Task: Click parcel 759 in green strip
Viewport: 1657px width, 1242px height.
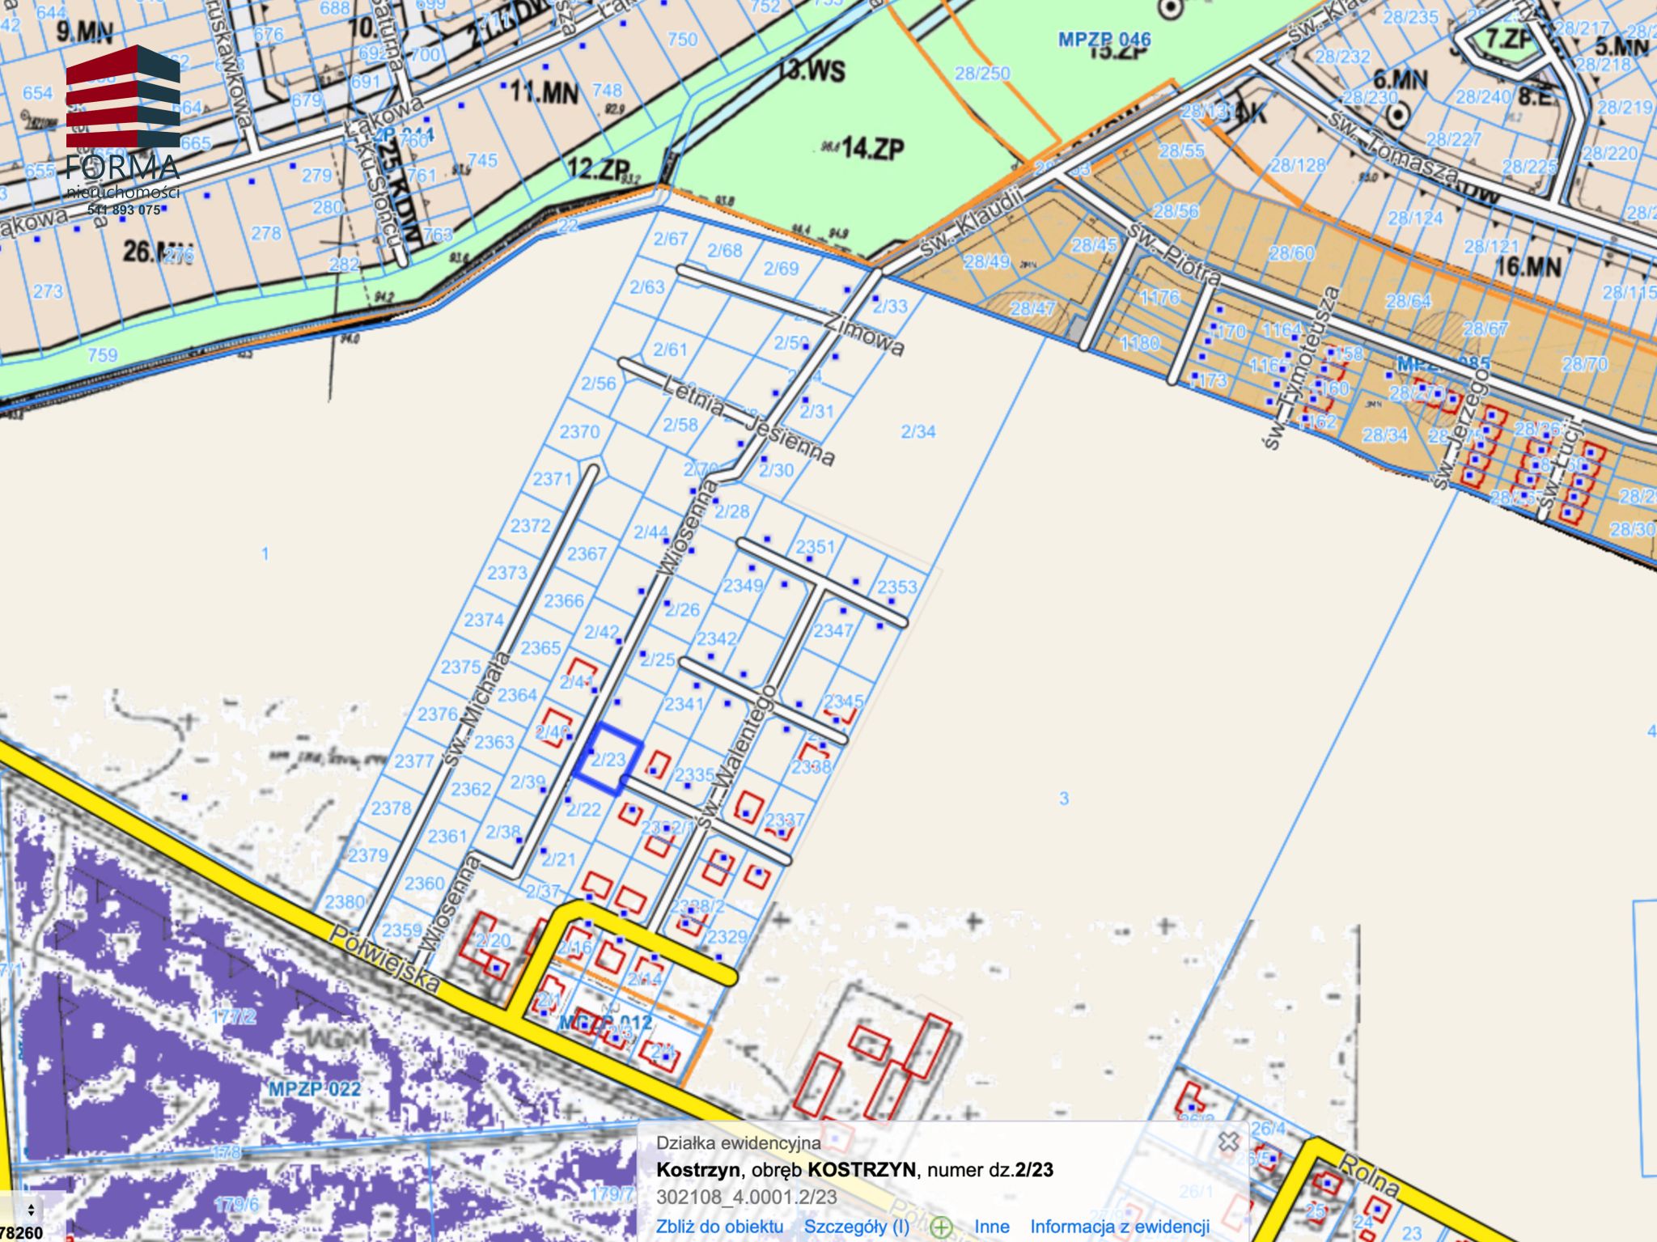Action: point(103,354)
